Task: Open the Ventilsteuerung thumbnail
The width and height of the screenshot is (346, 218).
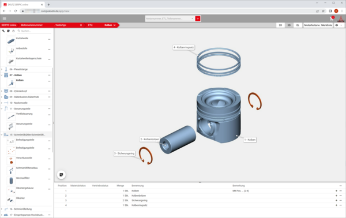Action: (11, 116)
